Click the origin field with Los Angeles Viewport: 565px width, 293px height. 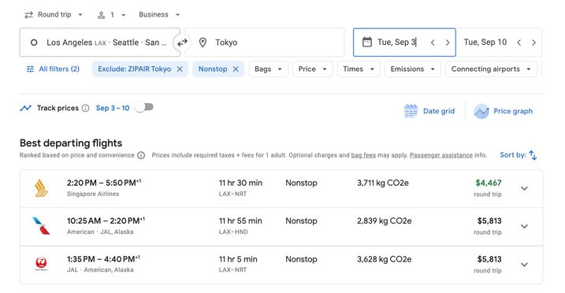100,43
